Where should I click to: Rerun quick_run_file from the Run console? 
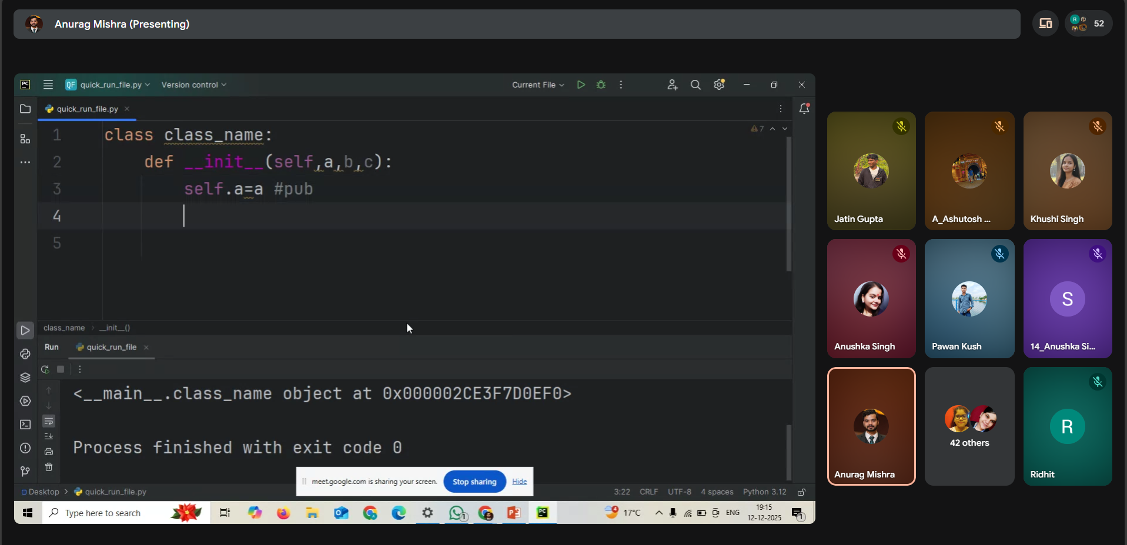click(x=45, y=369)
